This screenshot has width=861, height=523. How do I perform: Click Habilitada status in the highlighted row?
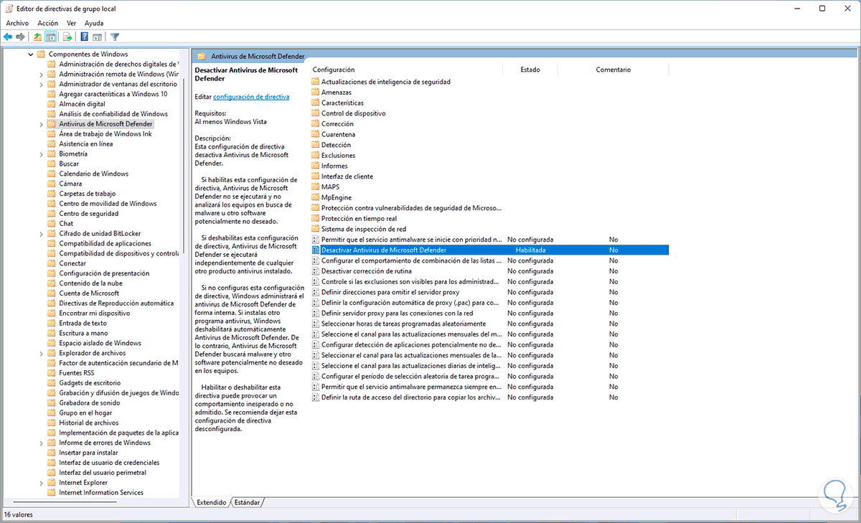tap(530, 250)
